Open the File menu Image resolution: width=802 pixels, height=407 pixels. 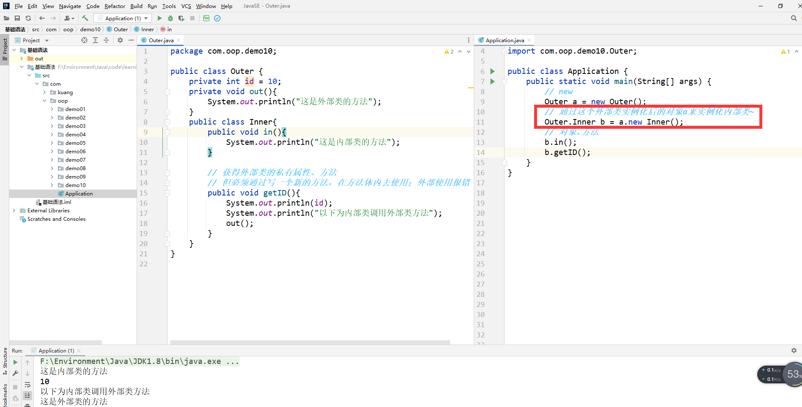point(19,6)
